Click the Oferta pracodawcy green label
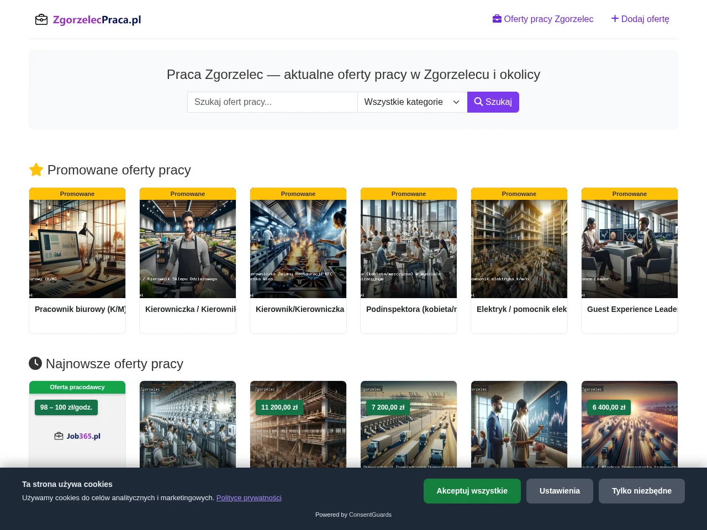 tap(77, 387)
